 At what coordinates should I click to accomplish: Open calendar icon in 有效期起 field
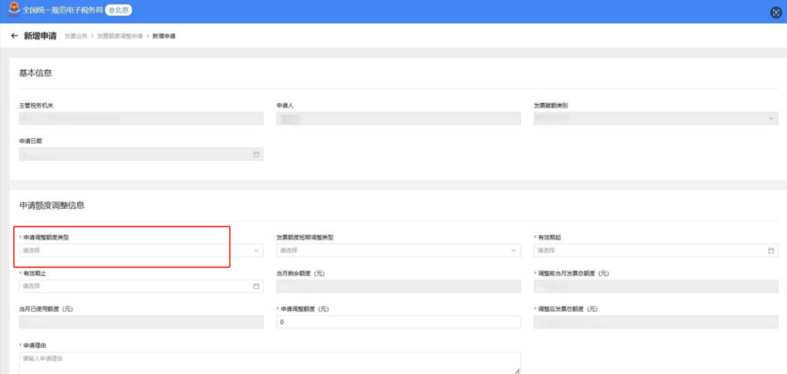[770, 250]
